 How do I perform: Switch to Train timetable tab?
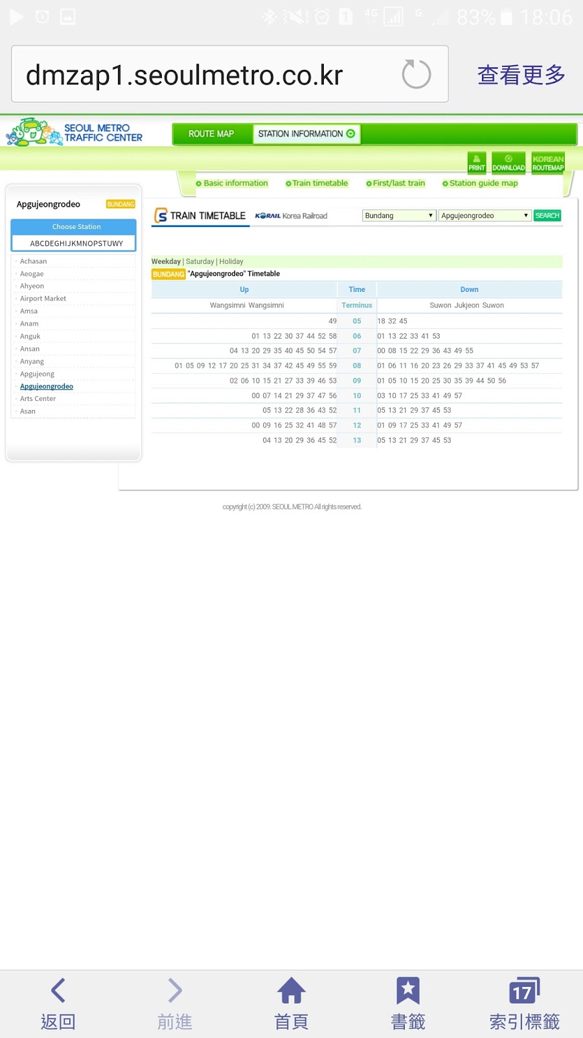tap(317, 183)
